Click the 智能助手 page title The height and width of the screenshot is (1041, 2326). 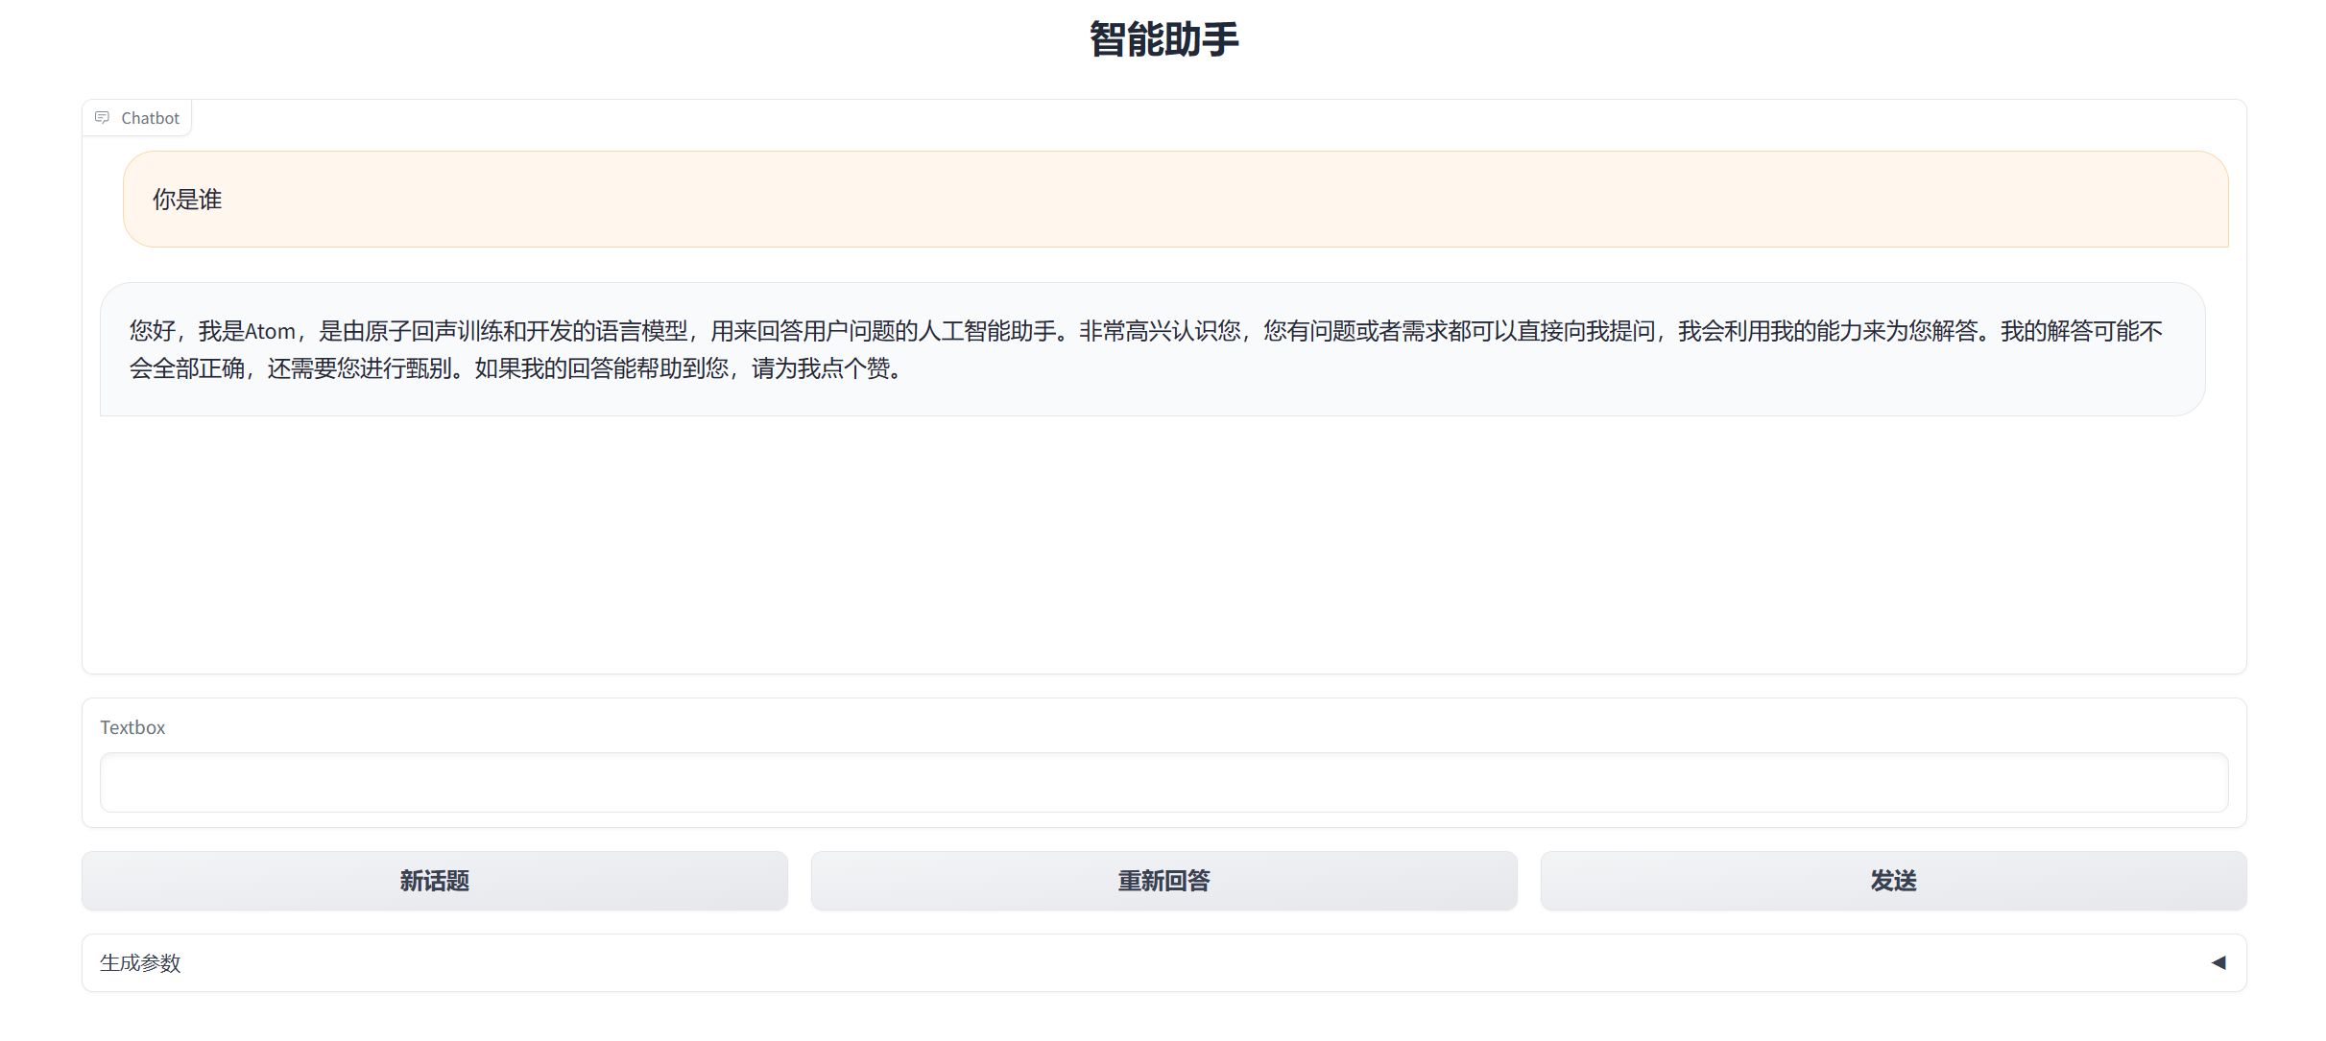pyautogui.click(x=1163, y=38)
